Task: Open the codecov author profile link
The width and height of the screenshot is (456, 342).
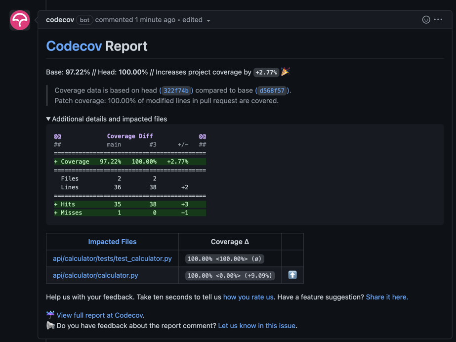Action: click(60, 20)
